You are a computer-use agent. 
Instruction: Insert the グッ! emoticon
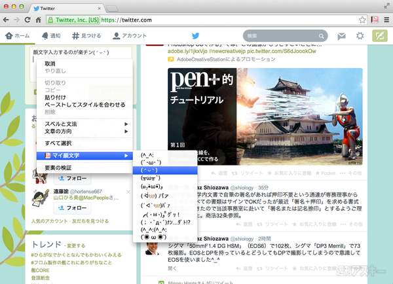coord(165,215)
